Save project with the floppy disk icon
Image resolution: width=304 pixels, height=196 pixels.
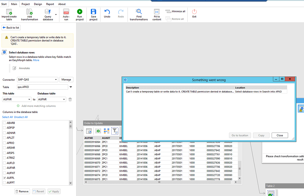(94, 12)
